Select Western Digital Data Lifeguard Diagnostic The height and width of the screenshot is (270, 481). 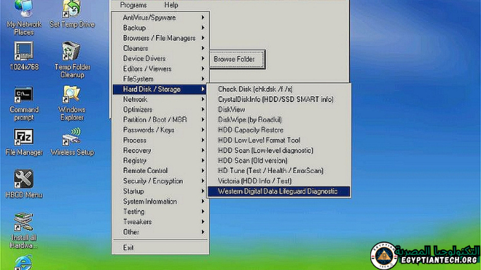point(277,191)
